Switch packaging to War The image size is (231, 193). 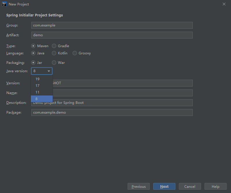click(54, 62)
